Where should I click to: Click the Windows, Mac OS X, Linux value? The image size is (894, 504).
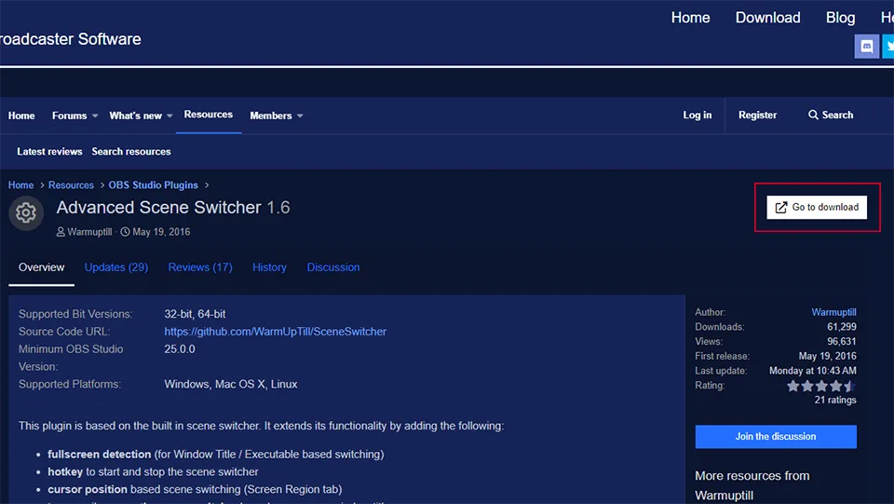(x=231, y=384)
